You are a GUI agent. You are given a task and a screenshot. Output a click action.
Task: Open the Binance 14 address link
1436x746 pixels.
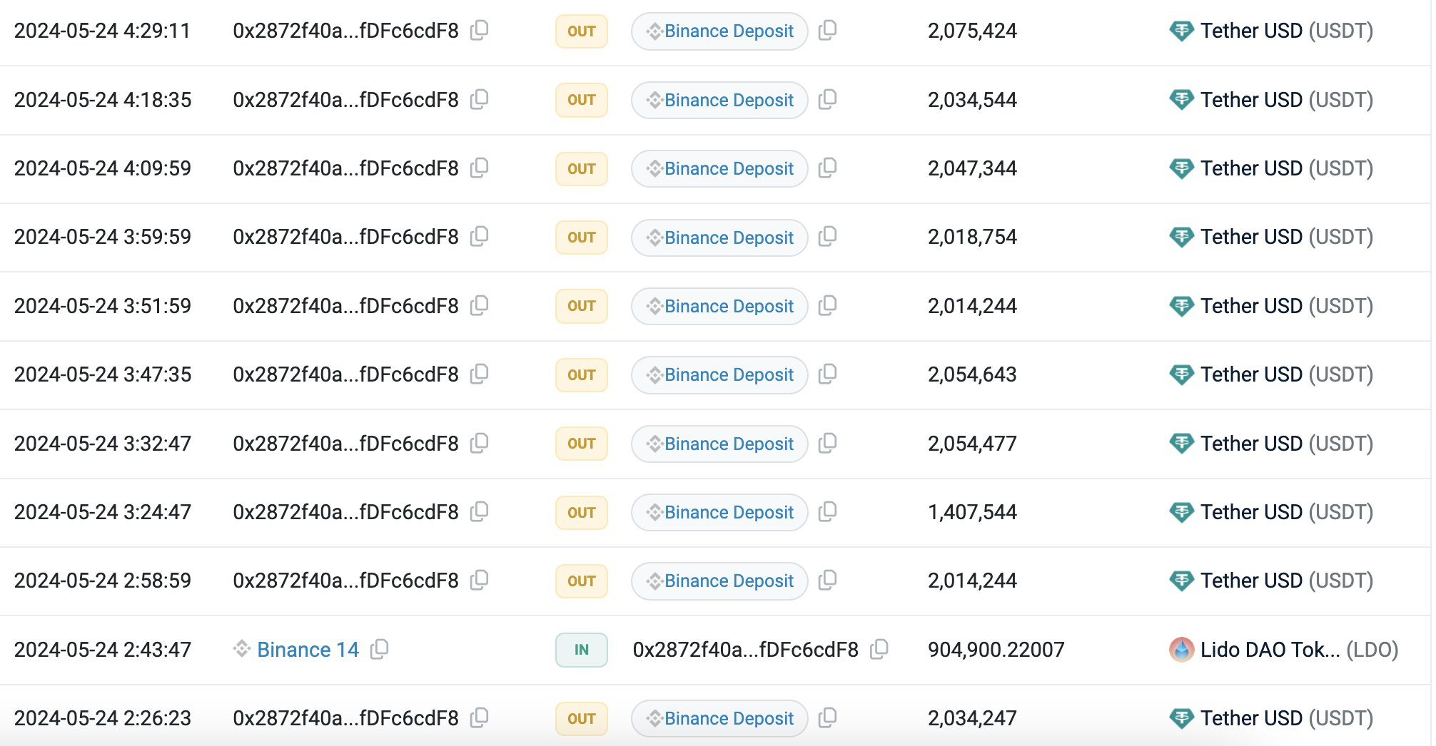click(x=308, y=650)
